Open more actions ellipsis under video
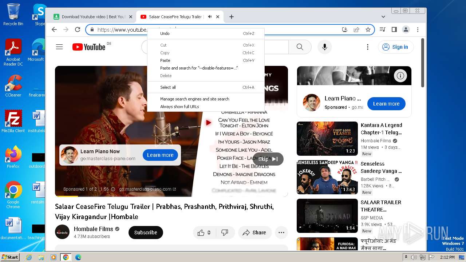466x262 pixels. point(281,233)
